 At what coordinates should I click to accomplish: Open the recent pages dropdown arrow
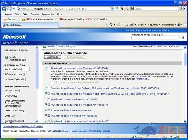tap(13, 9)
